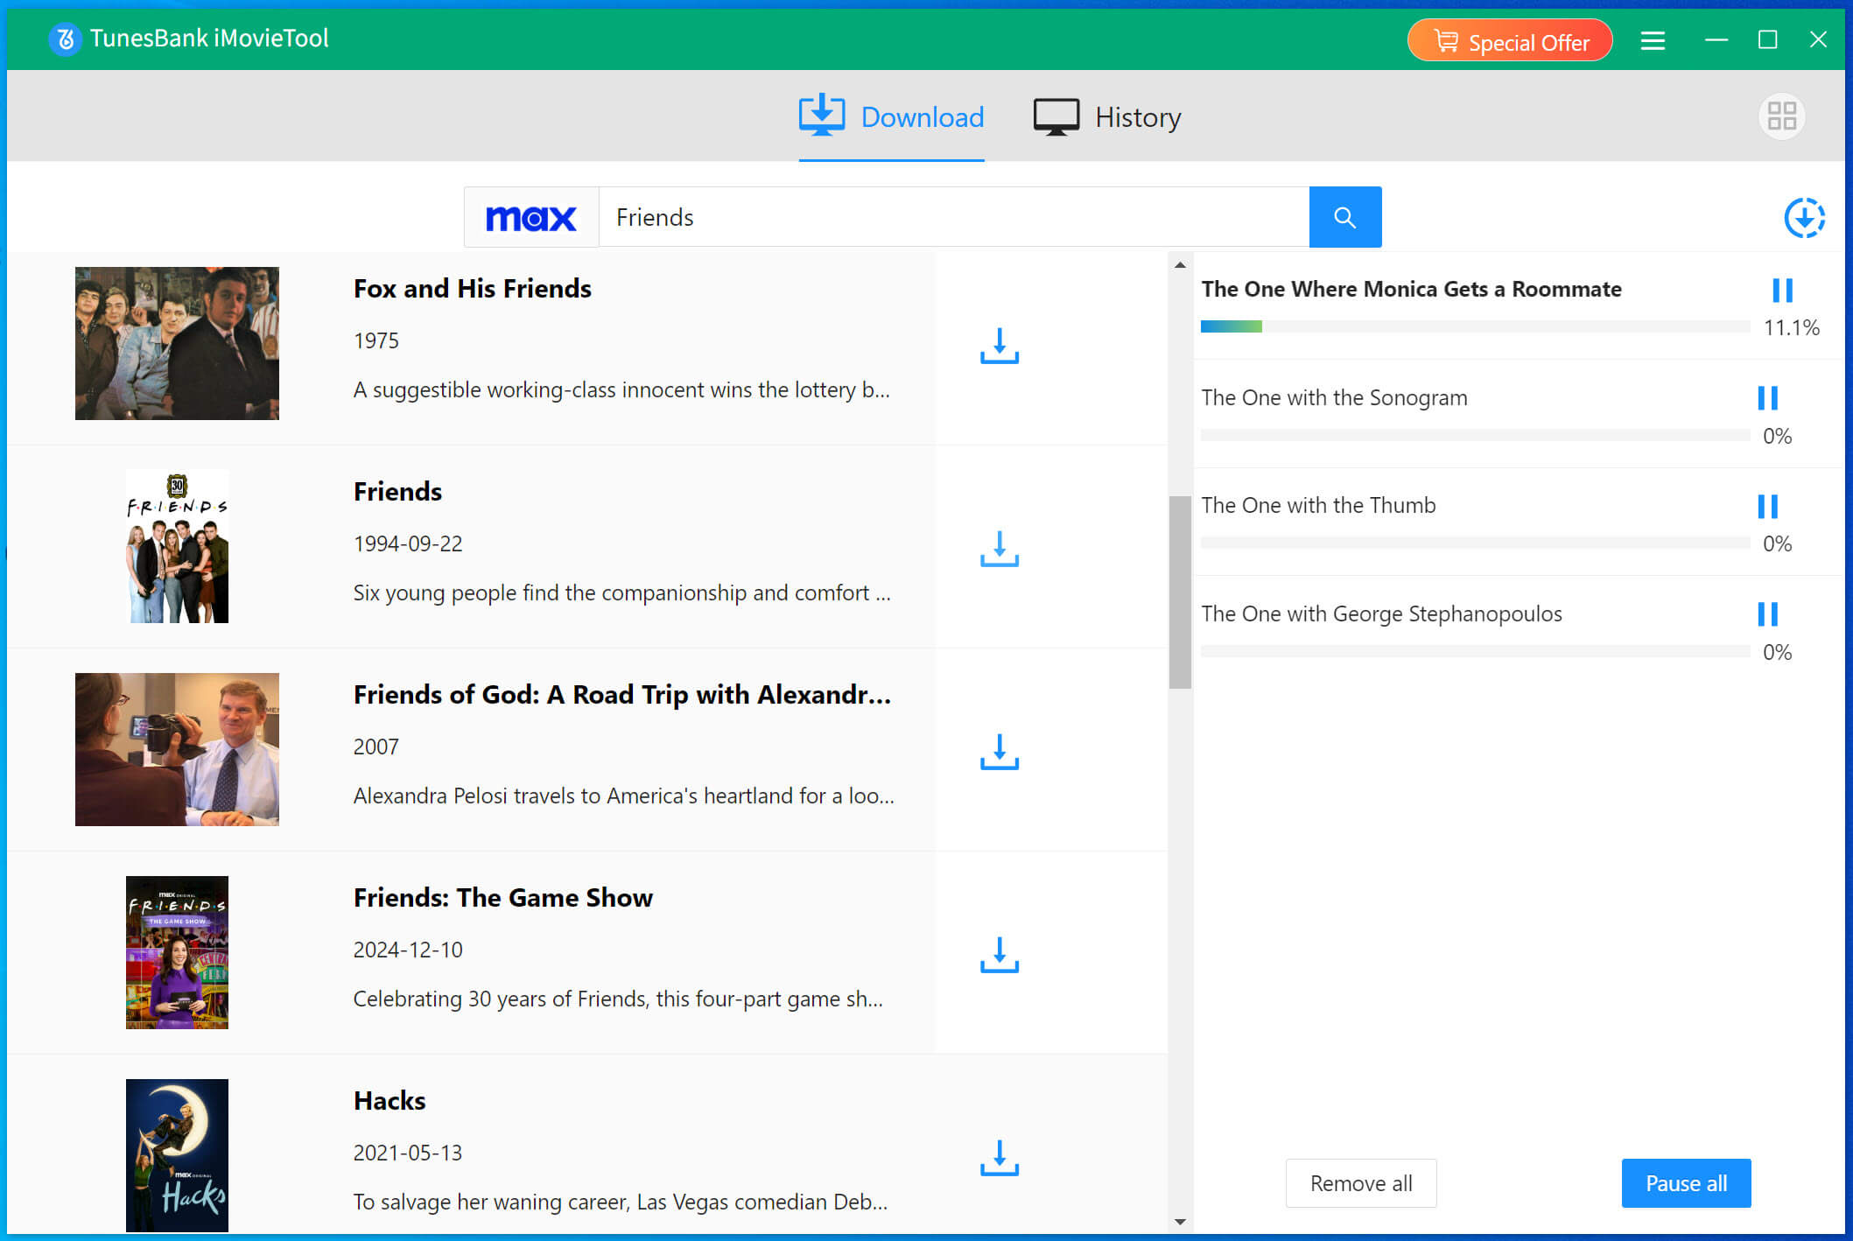Click the 'A suggestible working-class innocent' description
Viewport: 1853px width, 1241px height.
point(622,389)
